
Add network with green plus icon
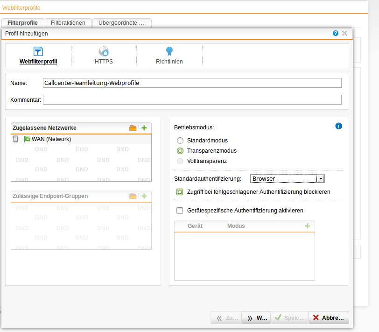[x=144, y=128]
